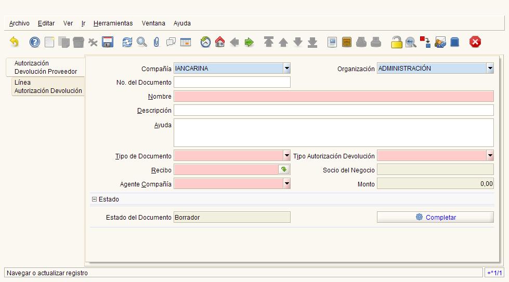Open the magnifier Lookup Record icon
Screen dimensions: 509x282
141,42
